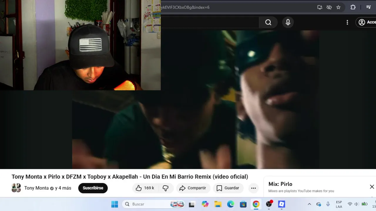The height and width of the screenshot is (211, 376).
Task: Switch to OBS Studio on the taskbar
Action: [x=269, y=204]
